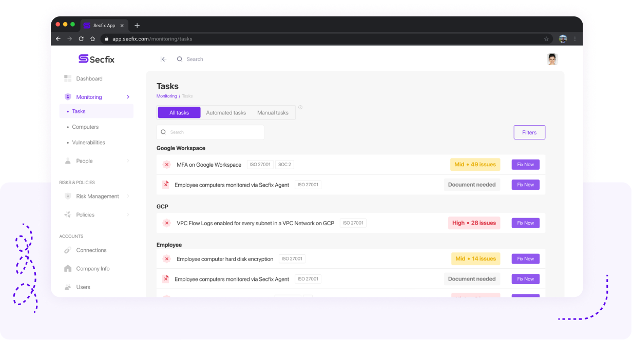The width and height of the screenshot is (632, 340).
Task: Collapse the Monitoring section chevron
Action: click(x=128, y=97)
